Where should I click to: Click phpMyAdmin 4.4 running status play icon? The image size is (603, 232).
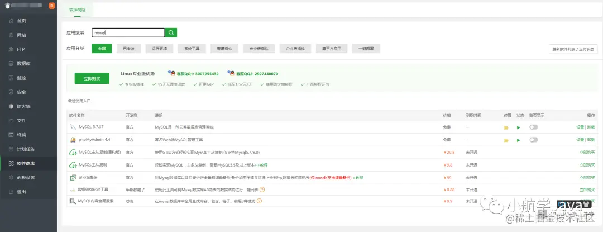tap(518, 140)
